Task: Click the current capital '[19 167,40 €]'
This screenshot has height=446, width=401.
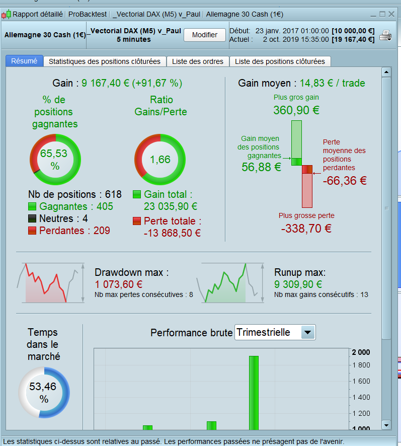Action: point(353,39)
